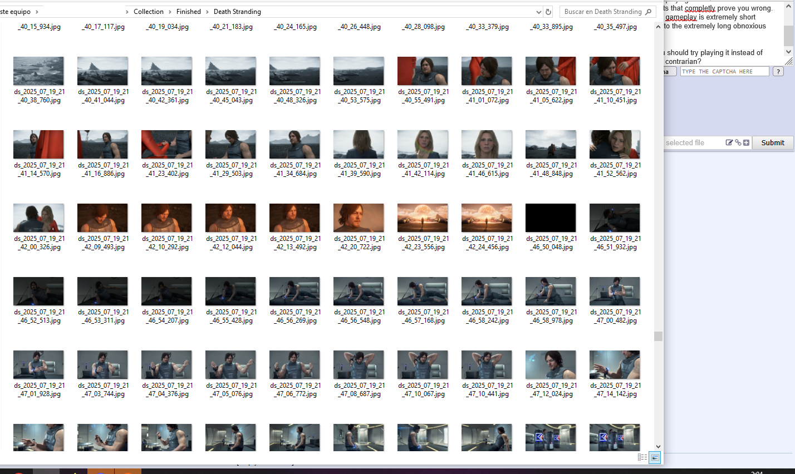Click the plus icon in post form
The width and height of the screenshot is (795, 474).
coord(746,142)
